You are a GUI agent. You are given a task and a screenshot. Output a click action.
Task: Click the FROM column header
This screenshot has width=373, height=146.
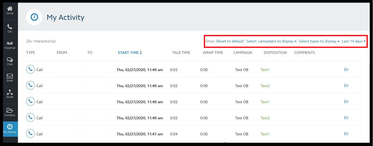[62, 53]
